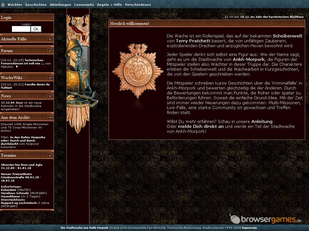Click the Termine panel title
Viewport: 309px width, 231px height.
(8, 156)
